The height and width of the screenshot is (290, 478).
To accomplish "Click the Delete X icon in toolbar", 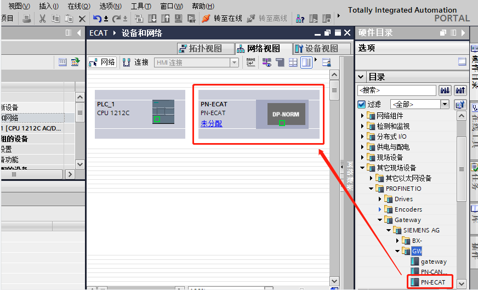I will click(x=82, y=19).
